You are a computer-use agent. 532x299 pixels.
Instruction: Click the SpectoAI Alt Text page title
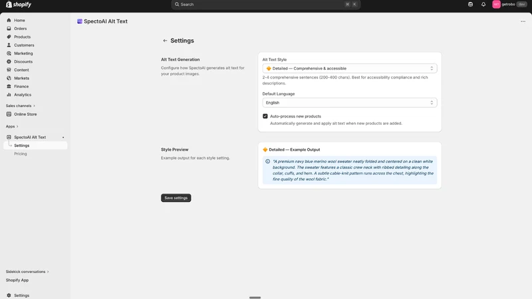(106, 21)
